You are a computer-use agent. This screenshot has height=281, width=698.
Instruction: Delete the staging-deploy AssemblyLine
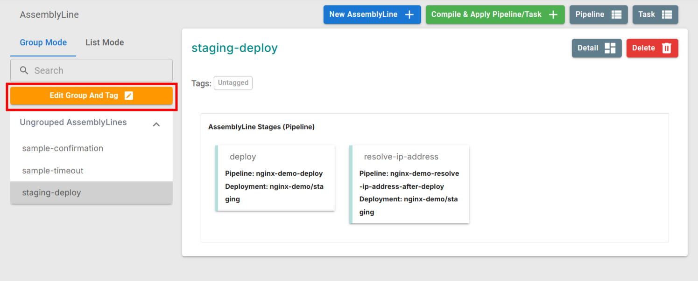pos(652,48)
